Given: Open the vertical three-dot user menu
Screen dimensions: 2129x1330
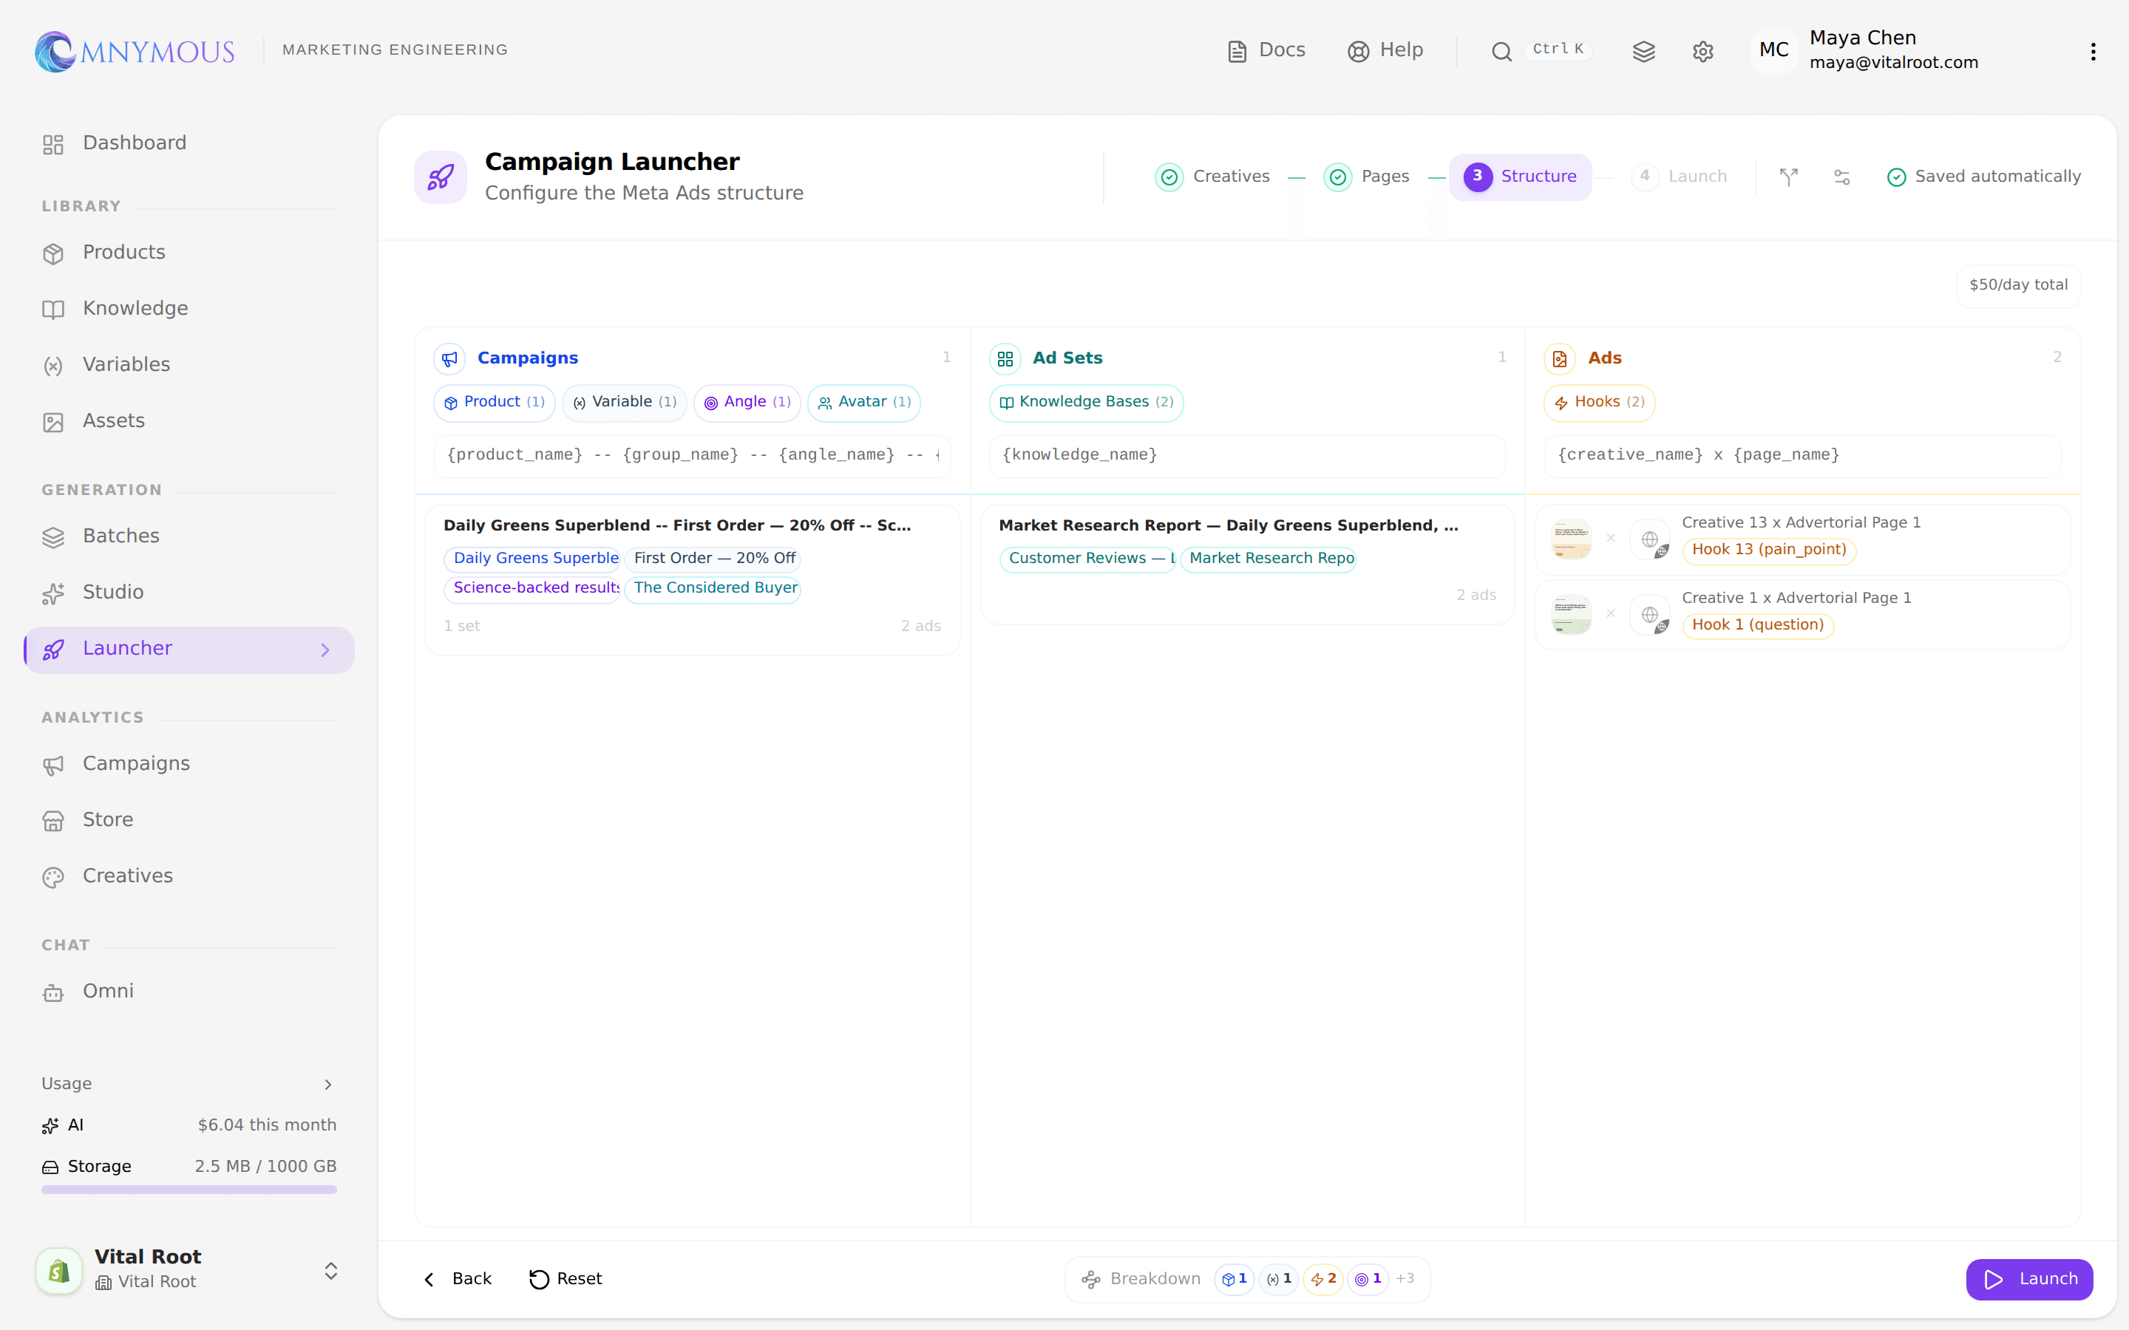Looking at the screenshot, I should point(2093,52).
